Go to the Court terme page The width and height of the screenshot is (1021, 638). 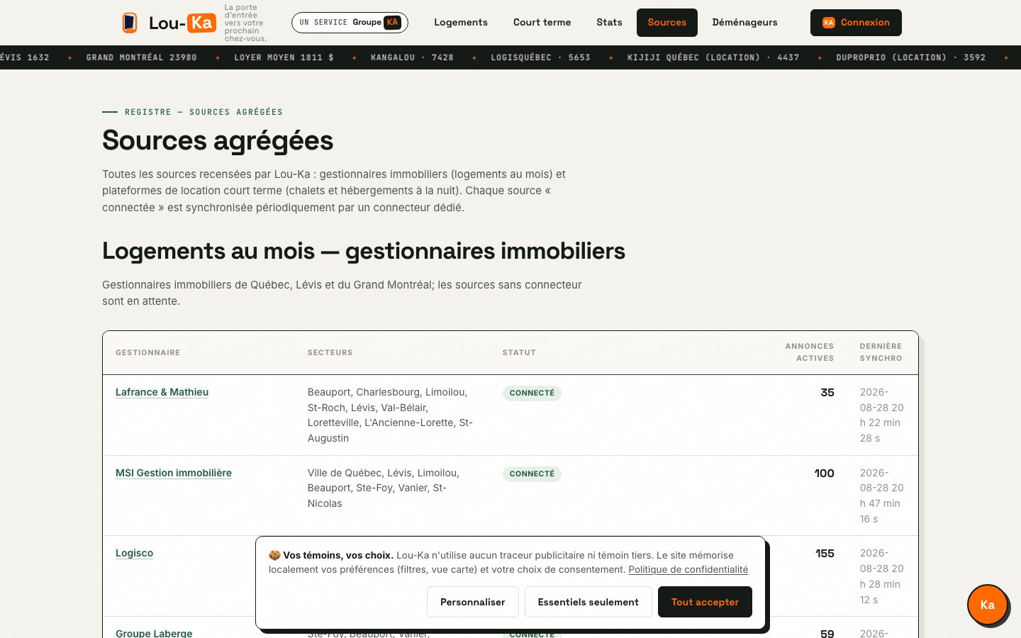[542, 23]
